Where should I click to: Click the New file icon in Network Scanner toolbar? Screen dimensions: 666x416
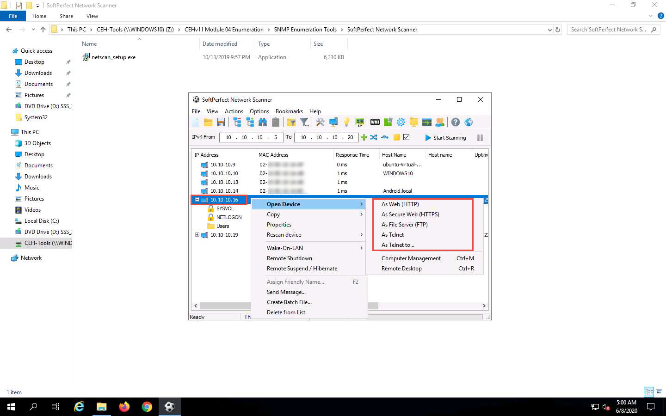196,122
